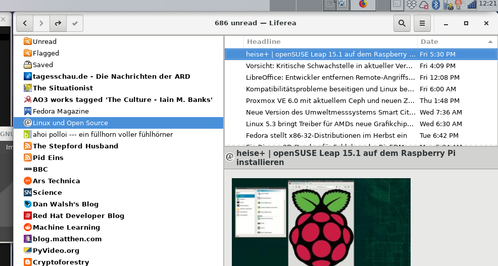Select the Flagged search folder
Viewport: 498px width, 266px height.
click(x=118, y=53)
